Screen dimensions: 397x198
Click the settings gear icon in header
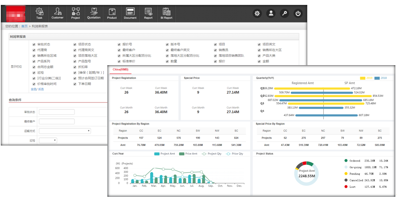click(257, 14)
